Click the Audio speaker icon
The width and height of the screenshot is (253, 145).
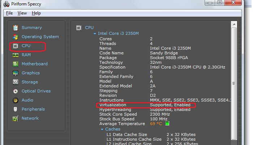click(x=16, y=100)
